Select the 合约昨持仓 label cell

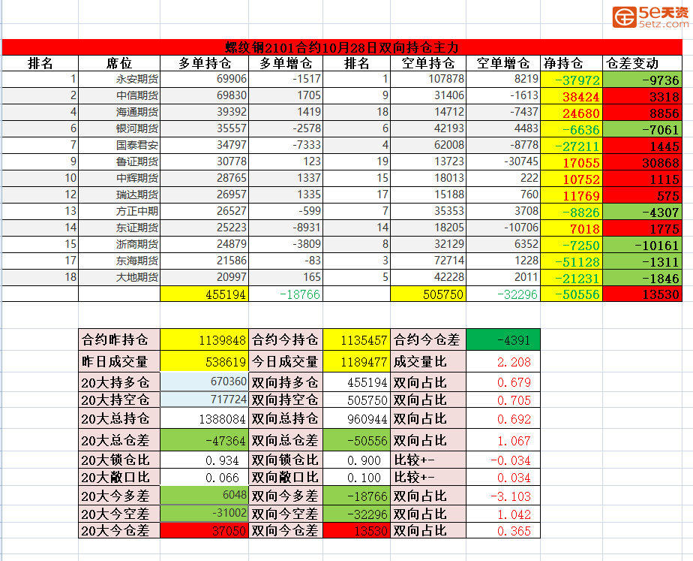119,339
